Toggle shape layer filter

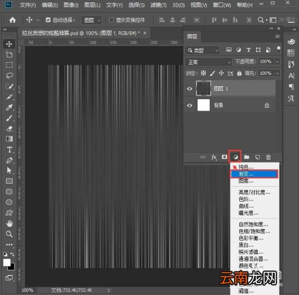pyautogui.click(x=258, y=50)
